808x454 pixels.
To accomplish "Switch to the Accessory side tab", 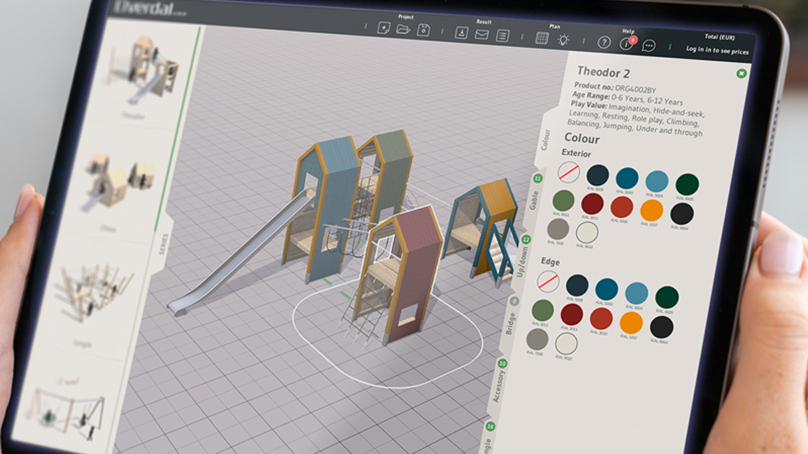I will 498,386.
